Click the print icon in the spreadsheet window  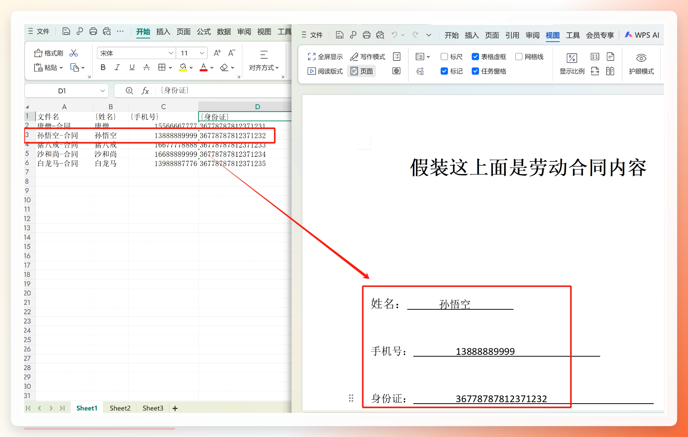[93, 31]
